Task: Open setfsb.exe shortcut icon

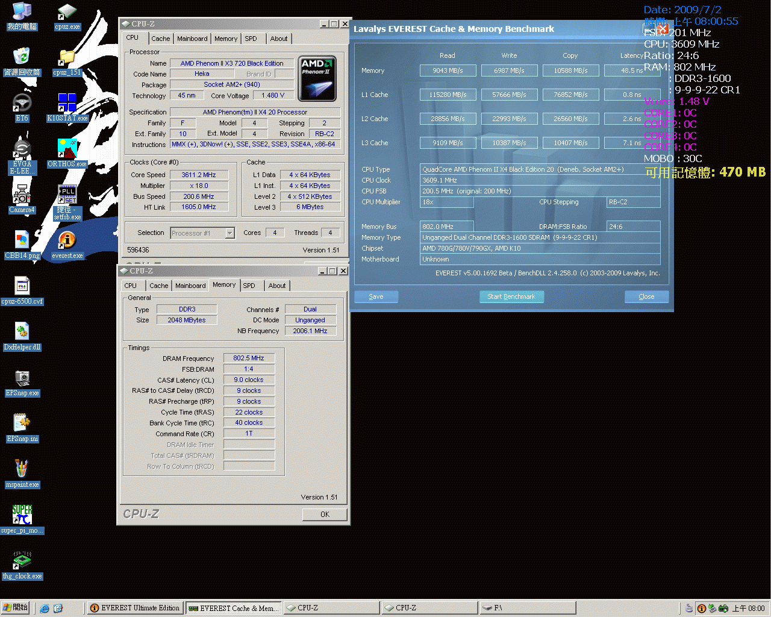Action: 67,202
